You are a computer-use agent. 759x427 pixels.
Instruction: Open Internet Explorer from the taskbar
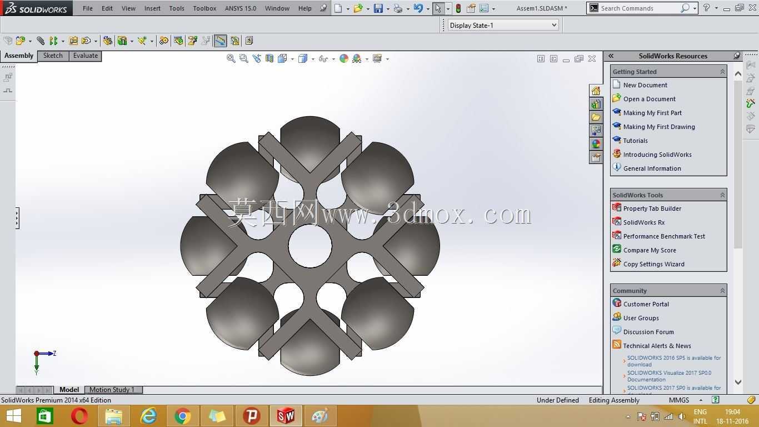148,416
